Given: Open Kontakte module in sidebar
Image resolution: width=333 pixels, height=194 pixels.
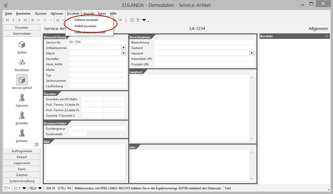Looking at the screenshot, I should click(x=22, y=118).
